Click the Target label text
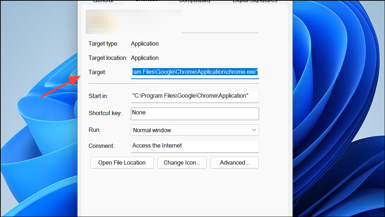 point(97,72)
